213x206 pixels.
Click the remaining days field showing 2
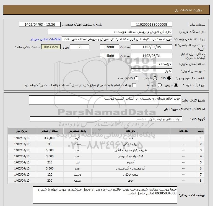click(79, 47)
